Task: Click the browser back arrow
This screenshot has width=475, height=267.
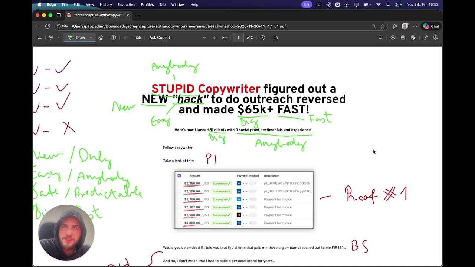Action: [37, 26]
